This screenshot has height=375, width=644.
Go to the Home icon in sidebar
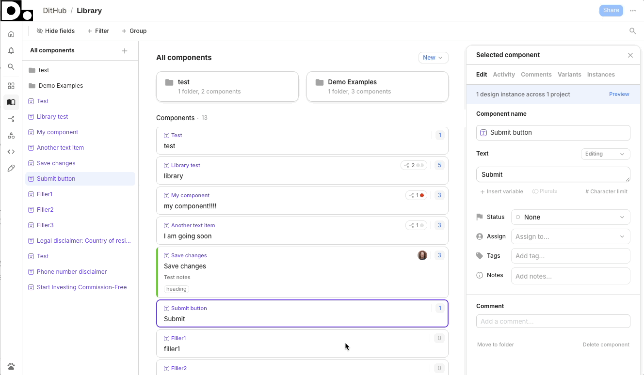[x=11, y=34]
